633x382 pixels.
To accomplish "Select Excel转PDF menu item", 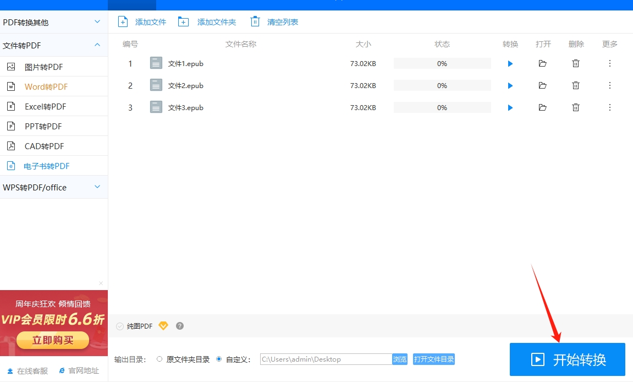I will 54,106.
